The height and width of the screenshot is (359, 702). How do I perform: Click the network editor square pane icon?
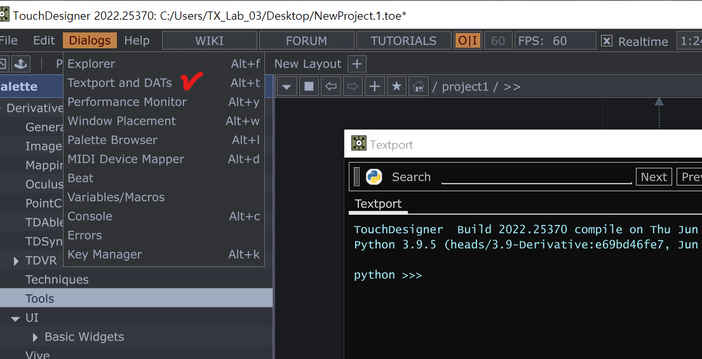tap(309, 86)
